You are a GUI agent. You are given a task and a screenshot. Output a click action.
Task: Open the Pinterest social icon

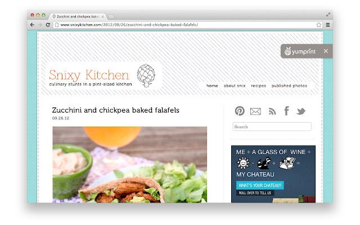(x=240, y=111)
